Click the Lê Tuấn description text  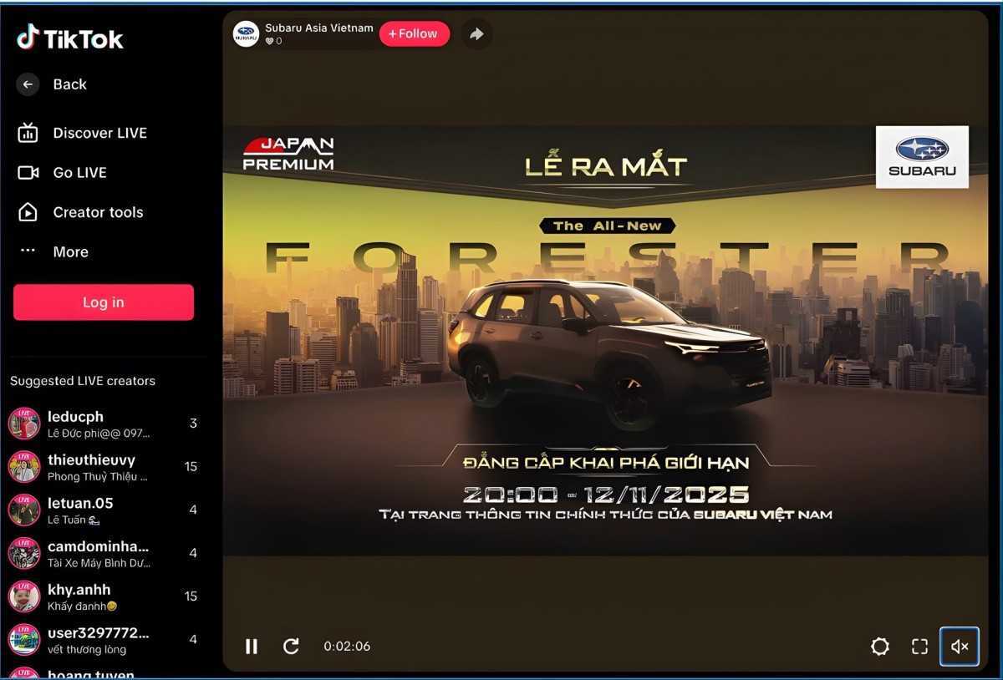pos(74,520)
